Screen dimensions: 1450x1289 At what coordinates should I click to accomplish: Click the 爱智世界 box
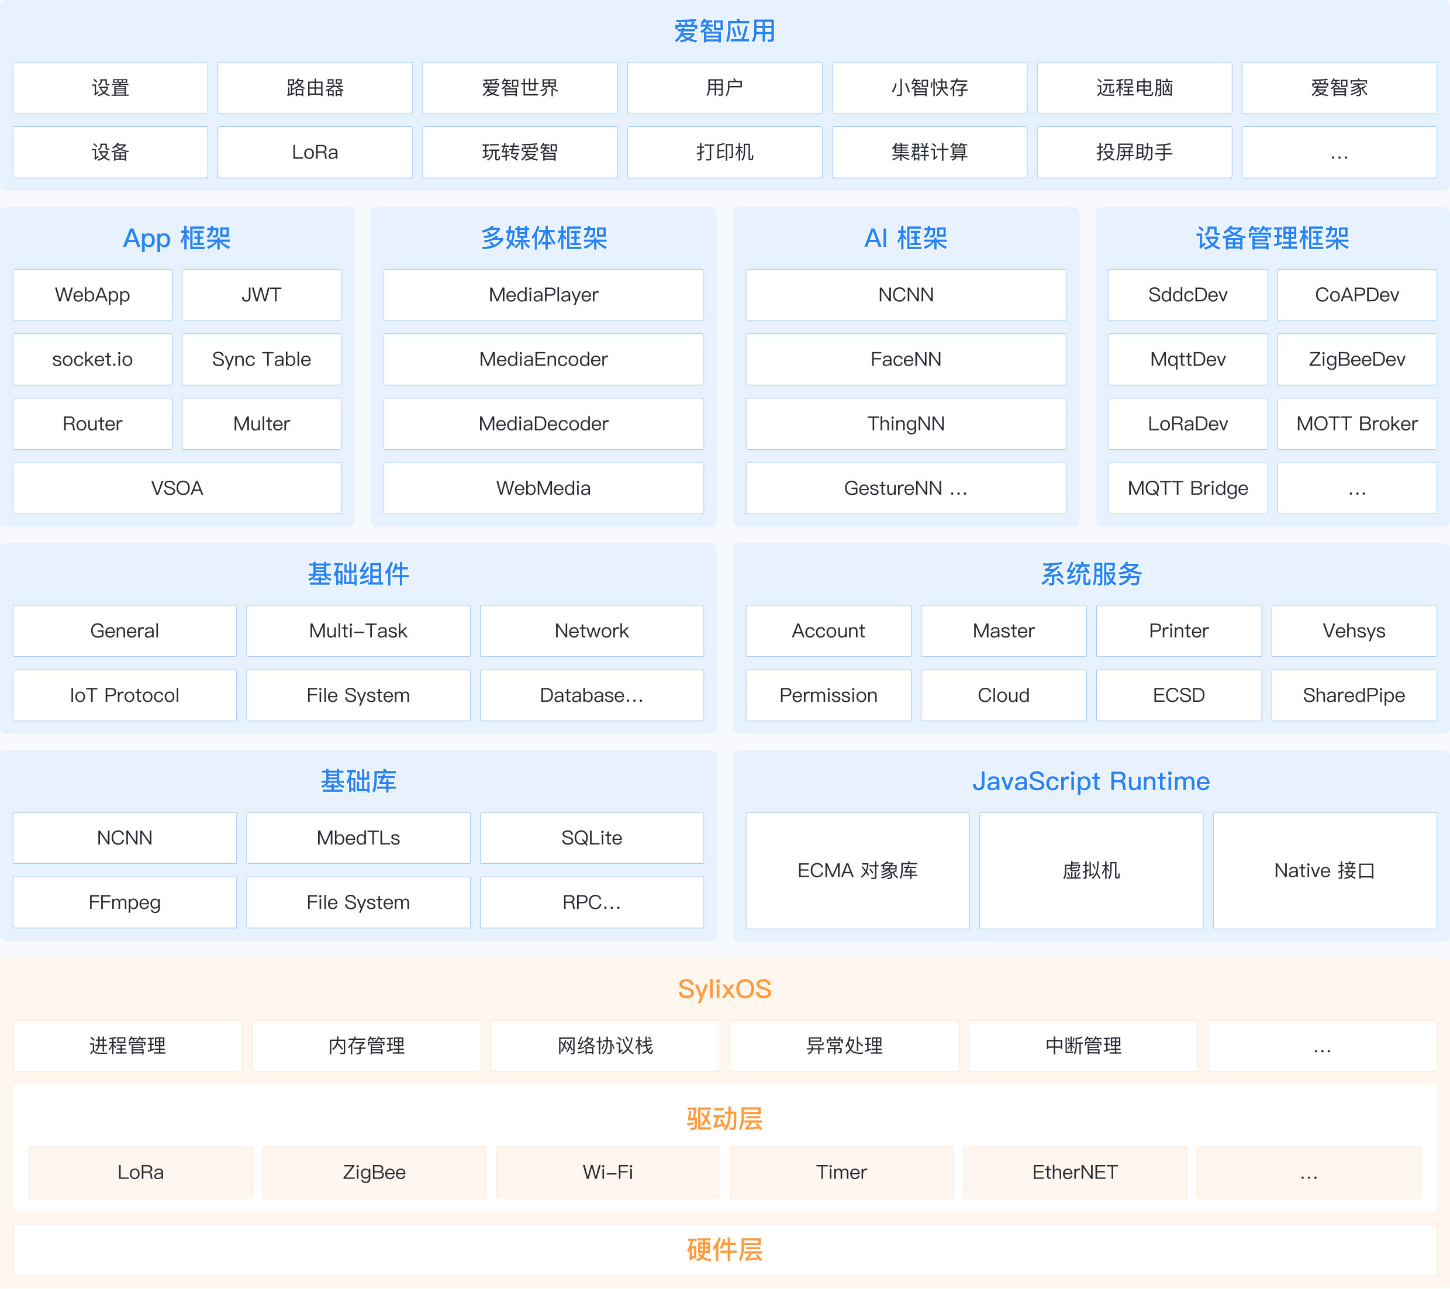coord(520,88)
